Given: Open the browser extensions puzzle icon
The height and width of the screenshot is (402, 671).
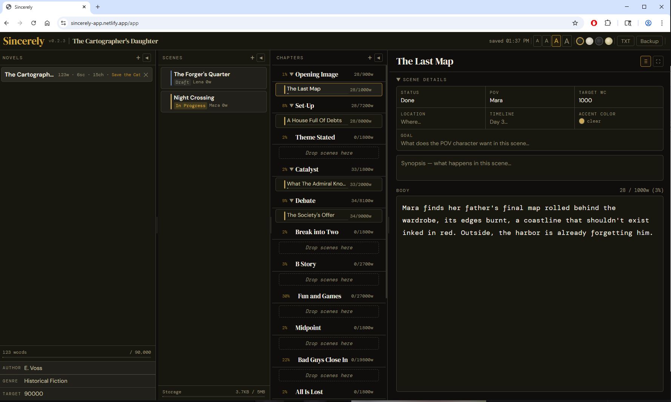Looking at the screenshot, I should tap(608, 23).
